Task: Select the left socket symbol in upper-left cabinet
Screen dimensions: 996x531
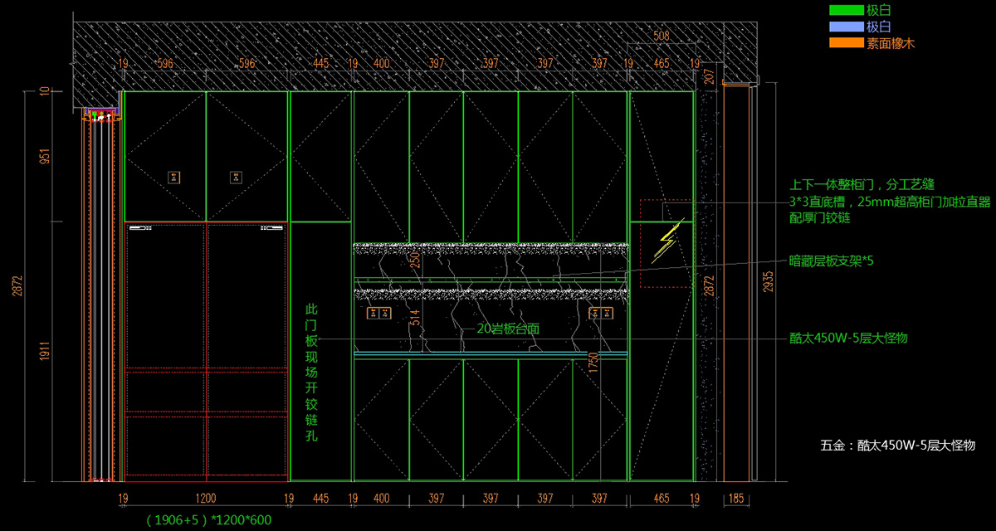Action: click(x=174, y=177)
